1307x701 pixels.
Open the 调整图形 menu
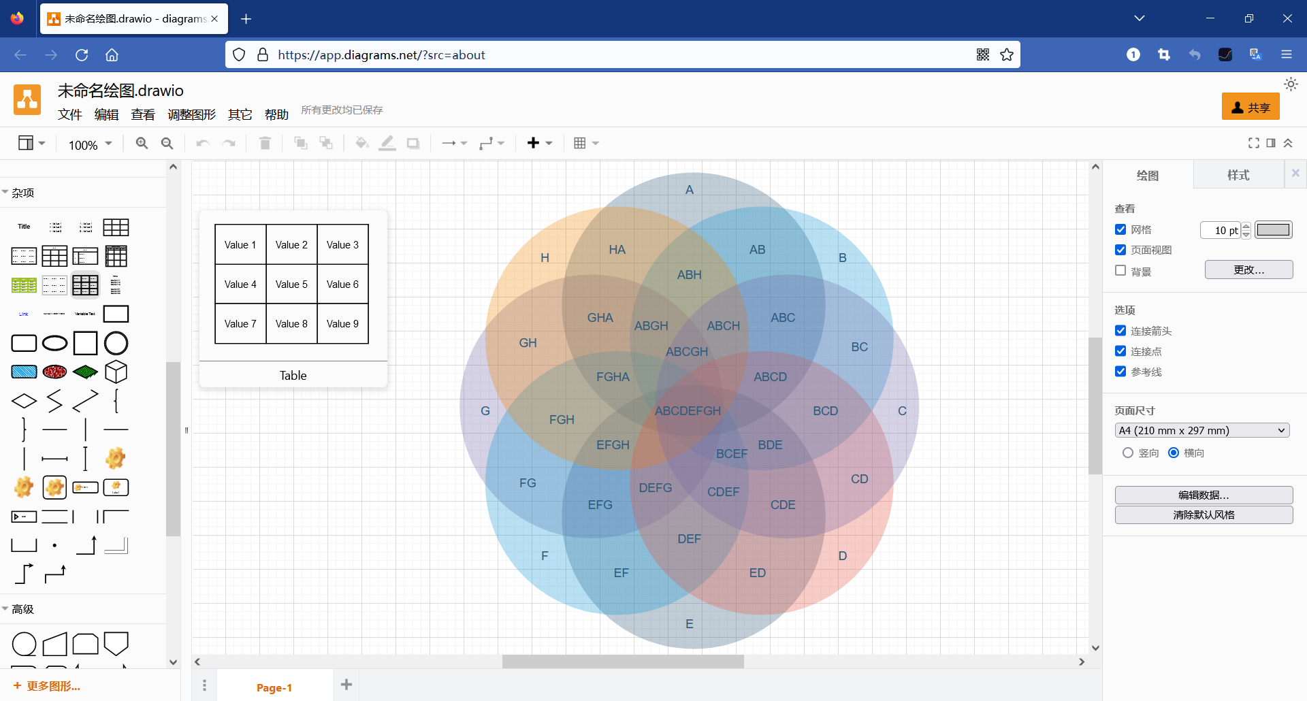(x=192, y=114)
